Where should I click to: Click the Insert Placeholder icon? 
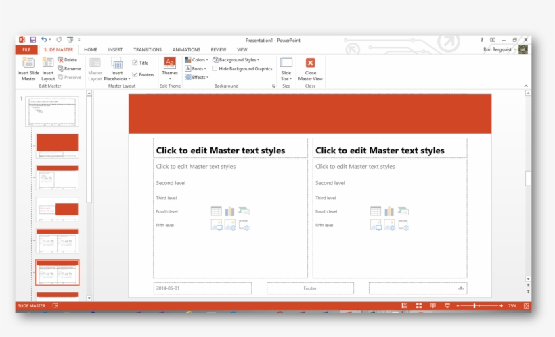click(117, 63)
